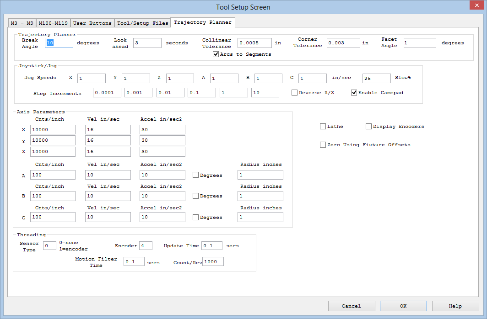Viewport: 487px width, 319px height.
Task: Open Help for the Tool Setup Screen
Action: tap(455, 306)
